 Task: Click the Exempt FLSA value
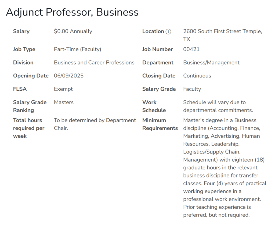[63, 89]
